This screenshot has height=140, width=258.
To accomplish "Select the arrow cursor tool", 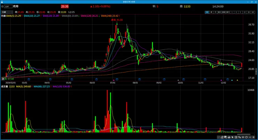I will click(232, 137).
